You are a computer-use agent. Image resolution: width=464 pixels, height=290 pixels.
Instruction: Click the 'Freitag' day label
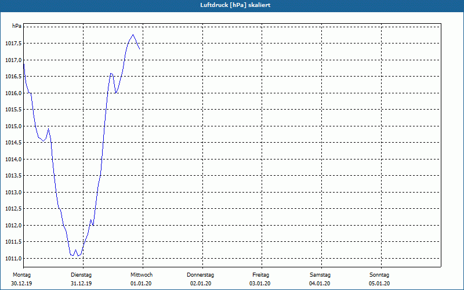(x=260, y=275)
